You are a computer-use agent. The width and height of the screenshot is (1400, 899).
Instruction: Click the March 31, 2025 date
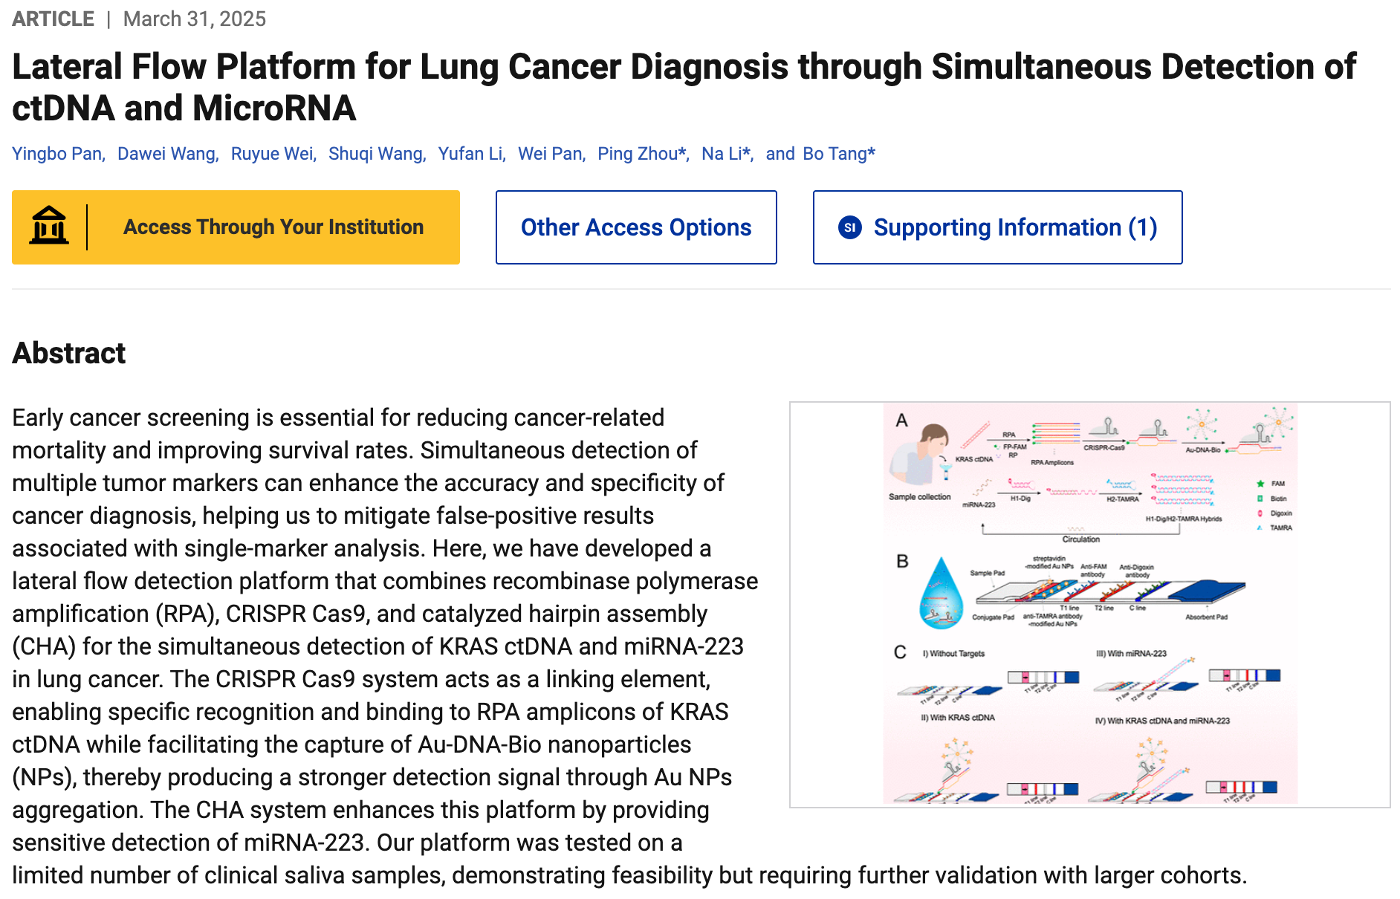click(195, 19)
